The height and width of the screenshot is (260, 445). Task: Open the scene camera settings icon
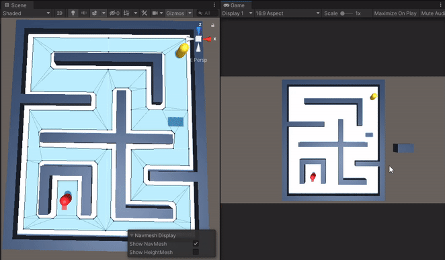155,13
